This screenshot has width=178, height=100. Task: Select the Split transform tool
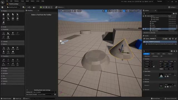click(x=17, y=64)
